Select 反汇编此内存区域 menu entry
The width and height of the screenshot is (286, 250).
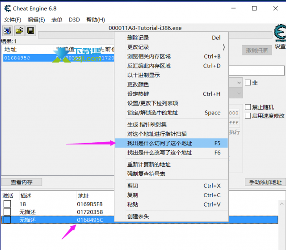[172, 66]
